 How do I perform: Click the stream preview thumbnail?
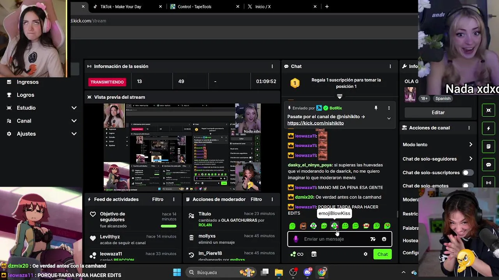click(182, 147)
